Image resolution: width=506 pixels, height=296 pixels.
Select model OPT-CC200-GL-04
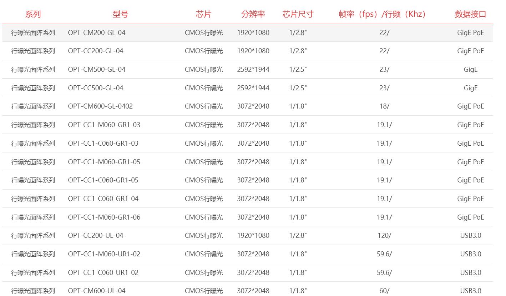click(x=95, y=51)
